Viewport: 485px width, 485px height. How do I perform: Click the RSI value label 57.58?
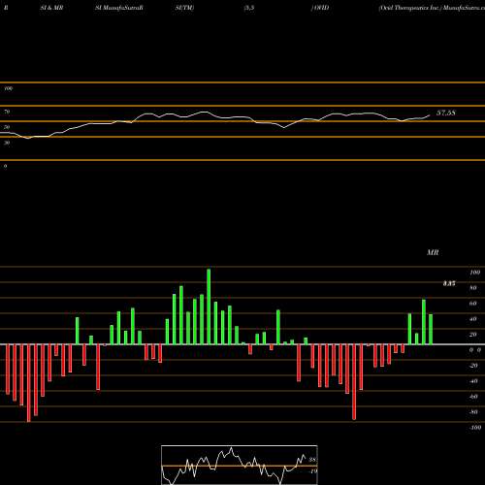446,113
